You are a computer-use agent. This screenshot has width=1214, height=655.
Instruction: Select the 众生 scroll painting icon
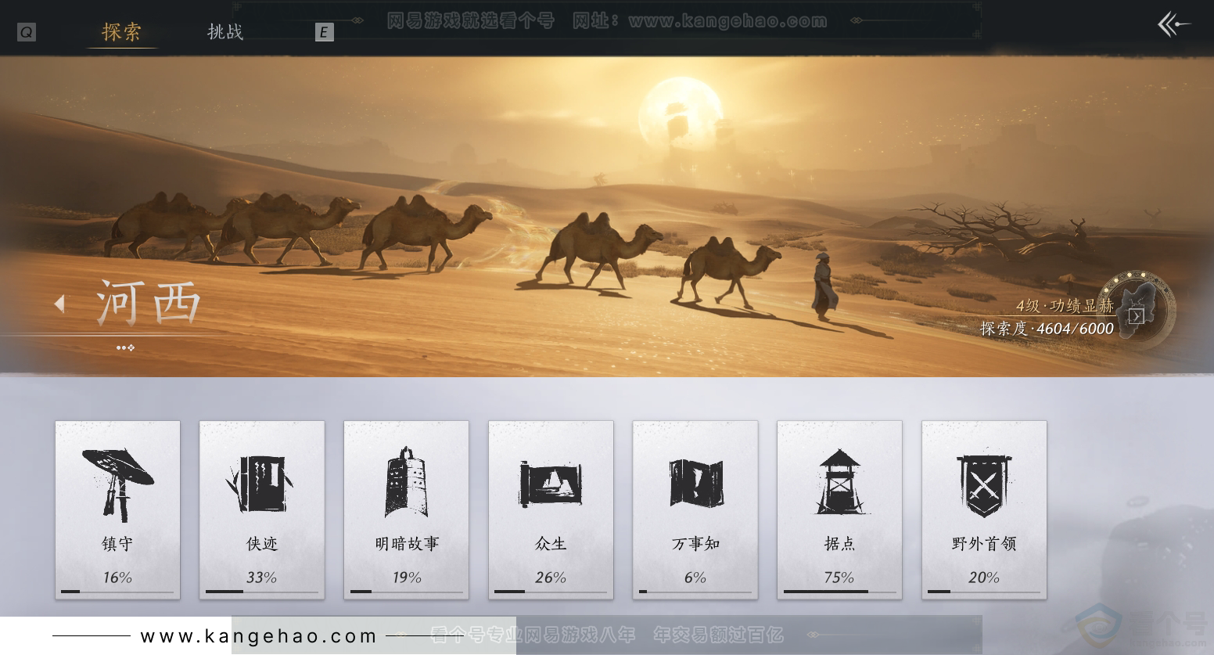551,484
